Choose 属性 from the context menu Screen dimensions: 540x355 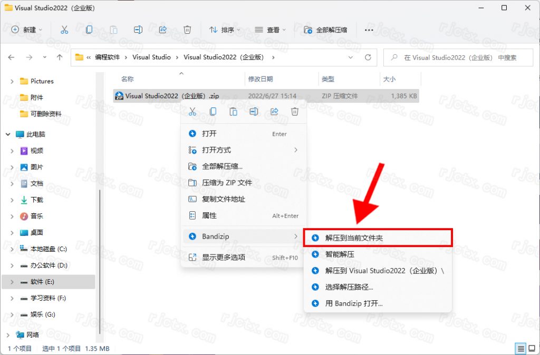click(209, 215)
